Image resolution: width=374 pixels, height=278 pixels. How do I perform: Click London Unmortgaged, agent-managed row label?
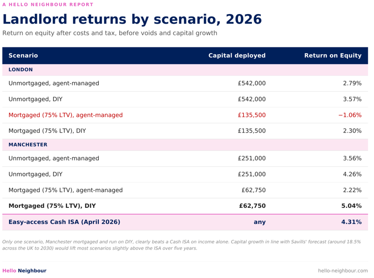(54, 84)
